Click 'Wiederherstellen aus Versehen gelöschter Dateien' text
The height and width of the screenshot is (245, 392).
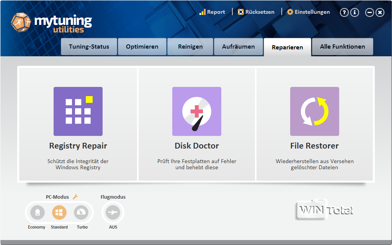(x=315, y=164)
